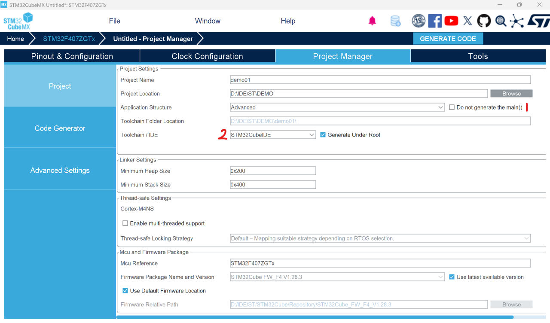Open the YouTube icon link
The height and width of the screenshot is (323, 550).
(x=451, y=21)
